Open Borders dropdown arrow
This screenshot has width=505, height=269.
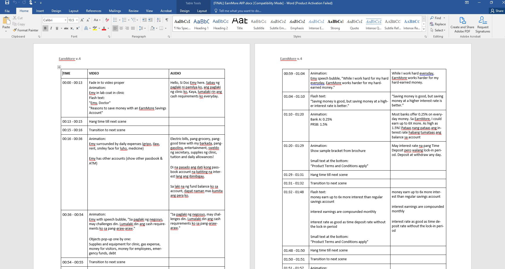[x=166, y=28]
